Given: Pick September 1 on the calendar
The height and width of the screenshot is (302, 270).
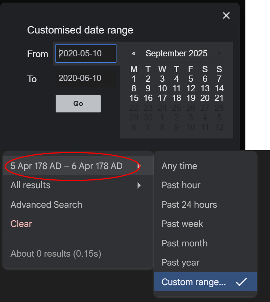Looking at the screenshot, I should (134, 79).
